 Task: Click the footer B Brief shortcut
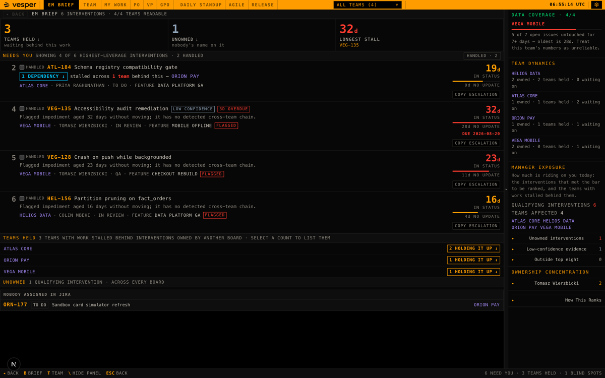pyautogui.click(x=33, y=373)
